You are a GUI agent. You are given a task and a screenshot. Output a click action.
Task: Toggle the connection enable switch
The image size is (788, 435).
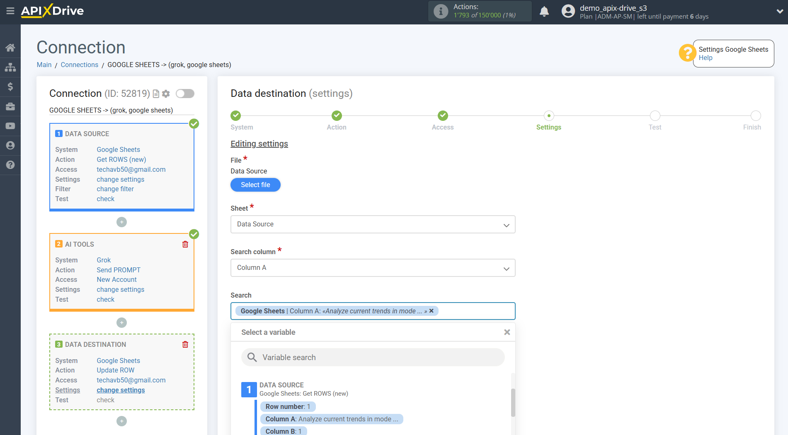click(185, 94)
